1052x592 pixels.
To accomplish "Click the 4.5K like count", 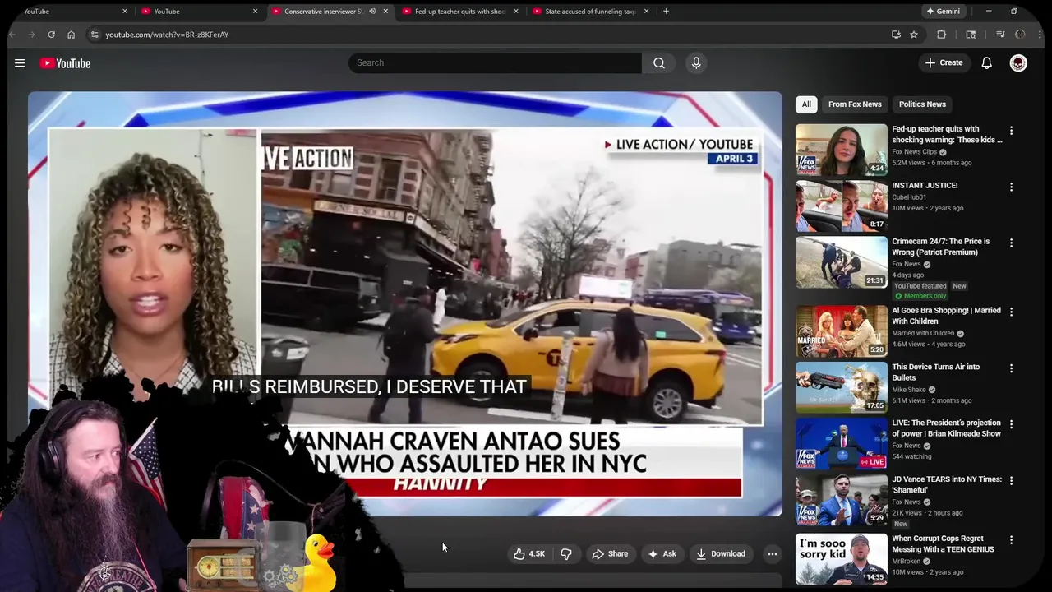I will [x=537, y=554].
